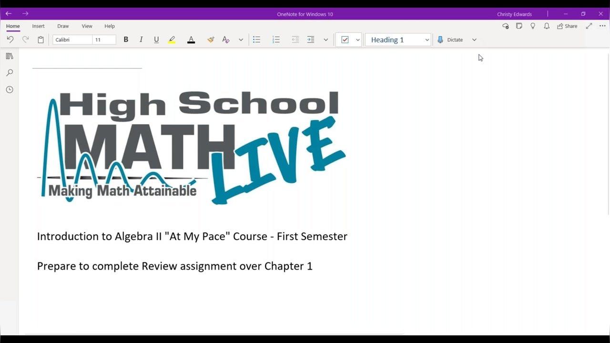Open the Help tab
This screenshot has width=610, height=343.
(110, 26)
